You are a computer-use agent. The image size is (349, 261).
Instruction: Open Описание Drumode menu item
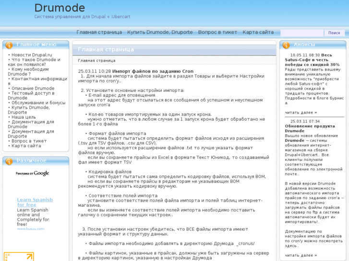tap(33, 89)
